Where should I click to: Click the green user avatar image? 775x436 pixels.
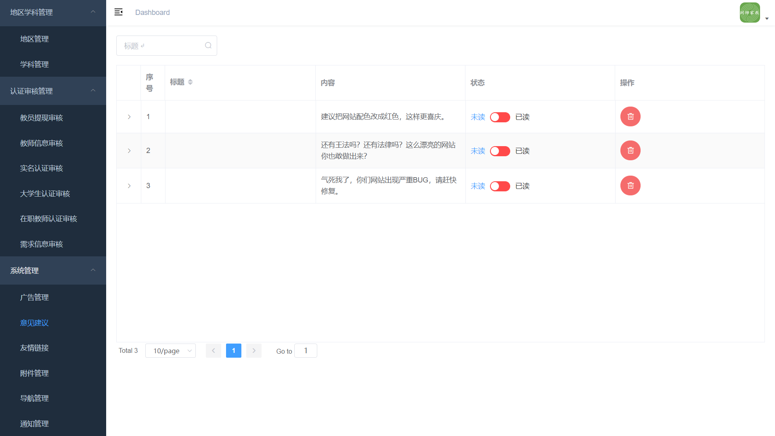[x=750, y=13]
